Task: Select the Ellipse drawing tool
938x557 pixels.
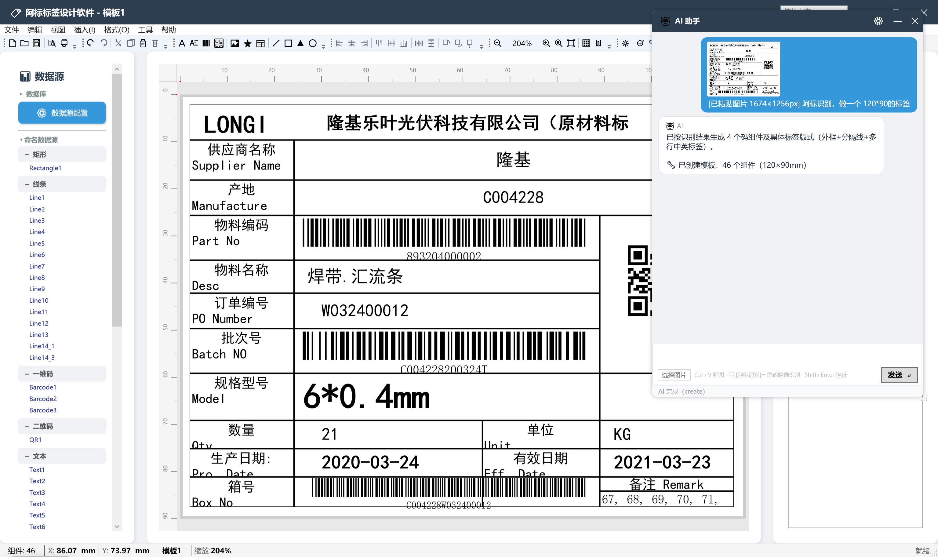Action: [x=313, y=43]
